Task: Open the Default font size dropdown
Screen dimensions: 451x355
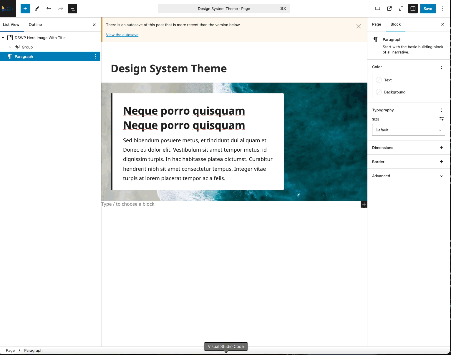Action: (408, 130)
